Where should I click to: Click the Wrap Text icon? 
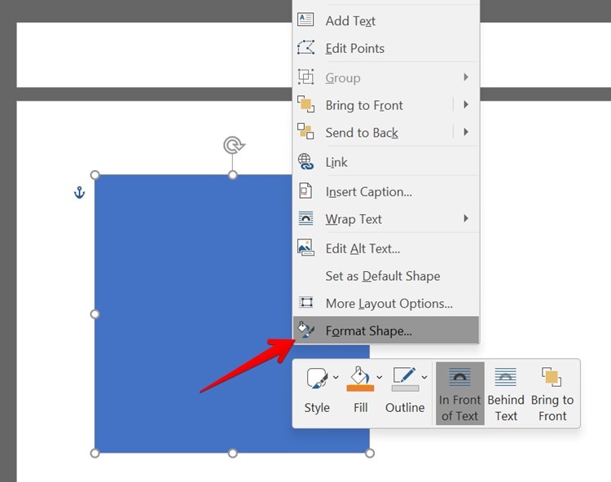[305, 218]
